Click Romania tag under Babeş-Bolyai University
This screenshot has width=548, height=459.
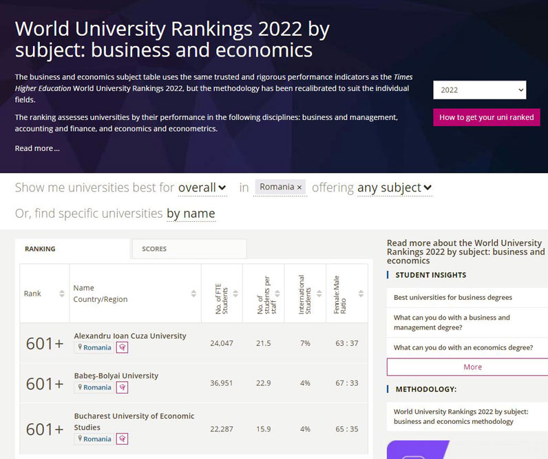pos(94,387)
